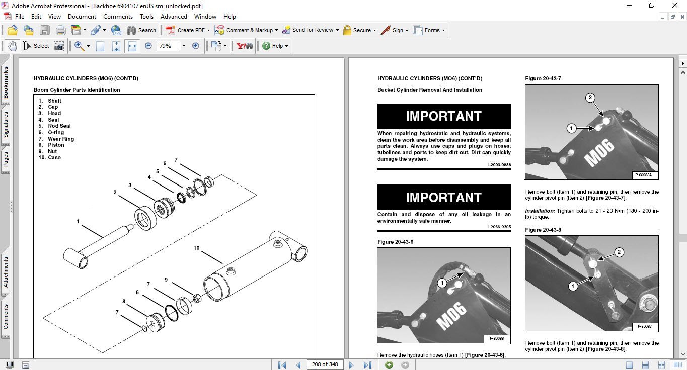The image size is (687, 370).
Task: Click the Email globe icon
Action: click(116, 30)
